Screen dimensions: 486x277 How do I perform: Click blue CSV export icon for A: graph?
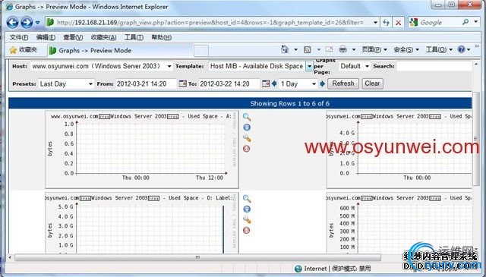(247, 127)
